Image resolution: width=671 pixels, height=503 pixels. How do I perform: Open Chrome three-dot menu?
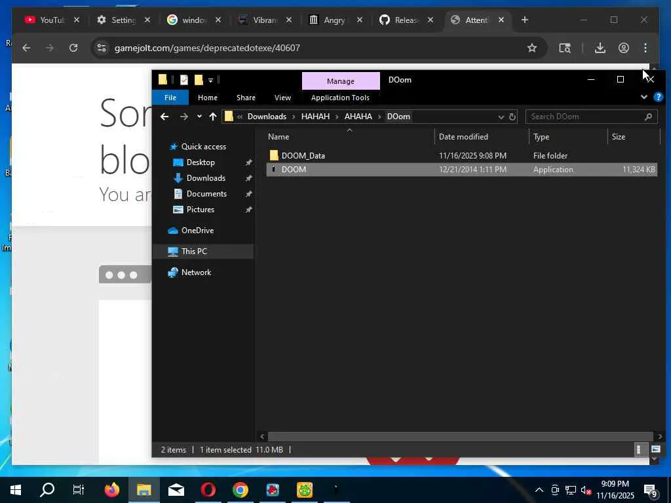(x=645, y=48)
